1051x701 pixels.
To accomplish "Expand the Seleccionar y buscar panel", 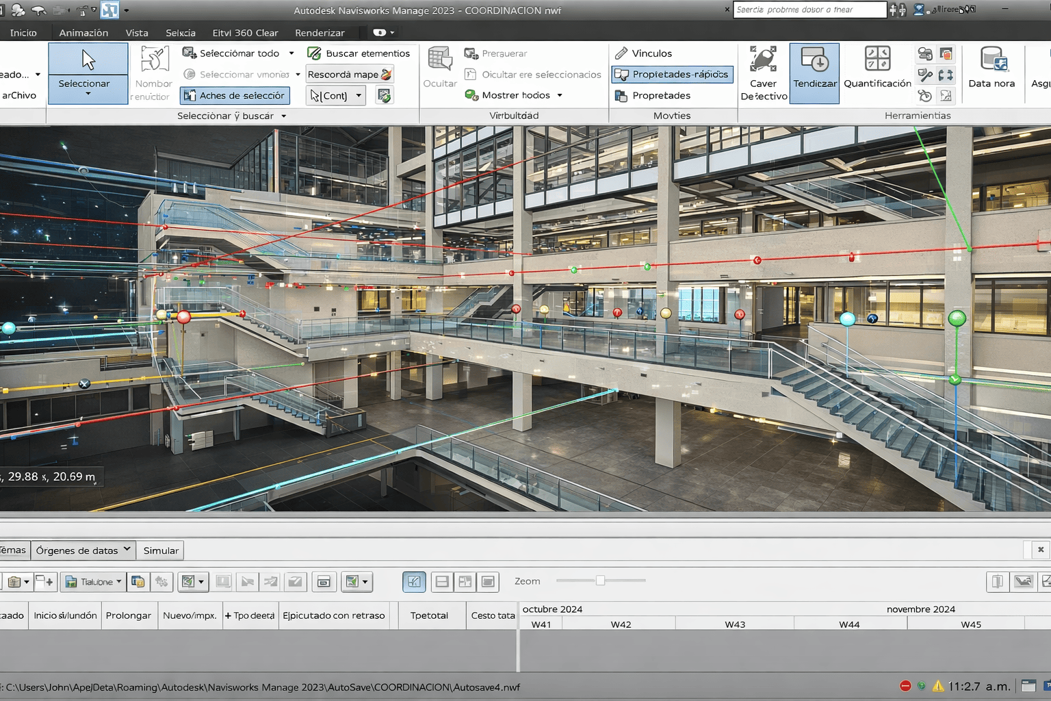I will (283, 116).
